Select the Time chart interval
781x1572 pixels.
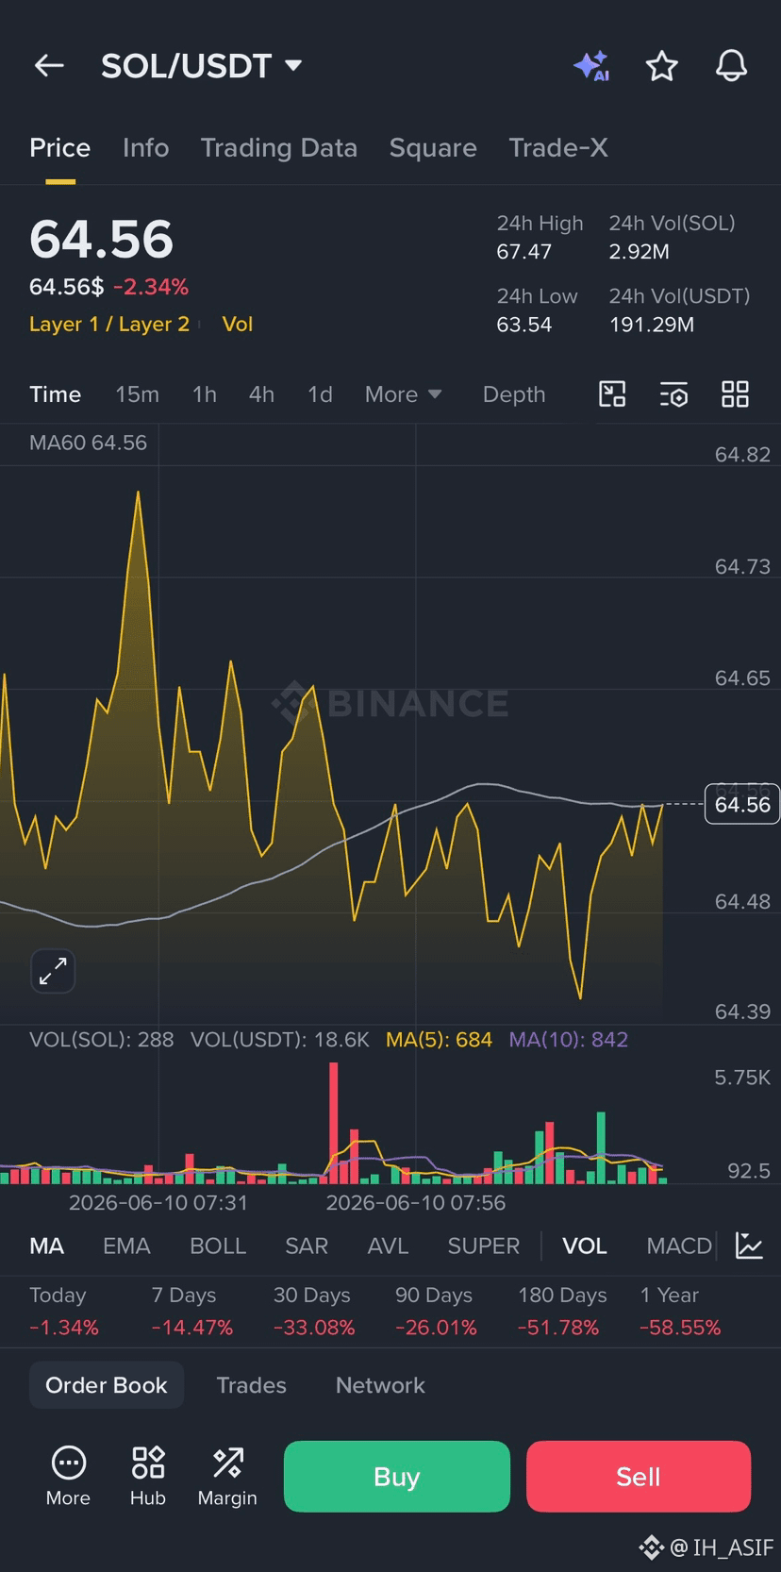point(55,394)
